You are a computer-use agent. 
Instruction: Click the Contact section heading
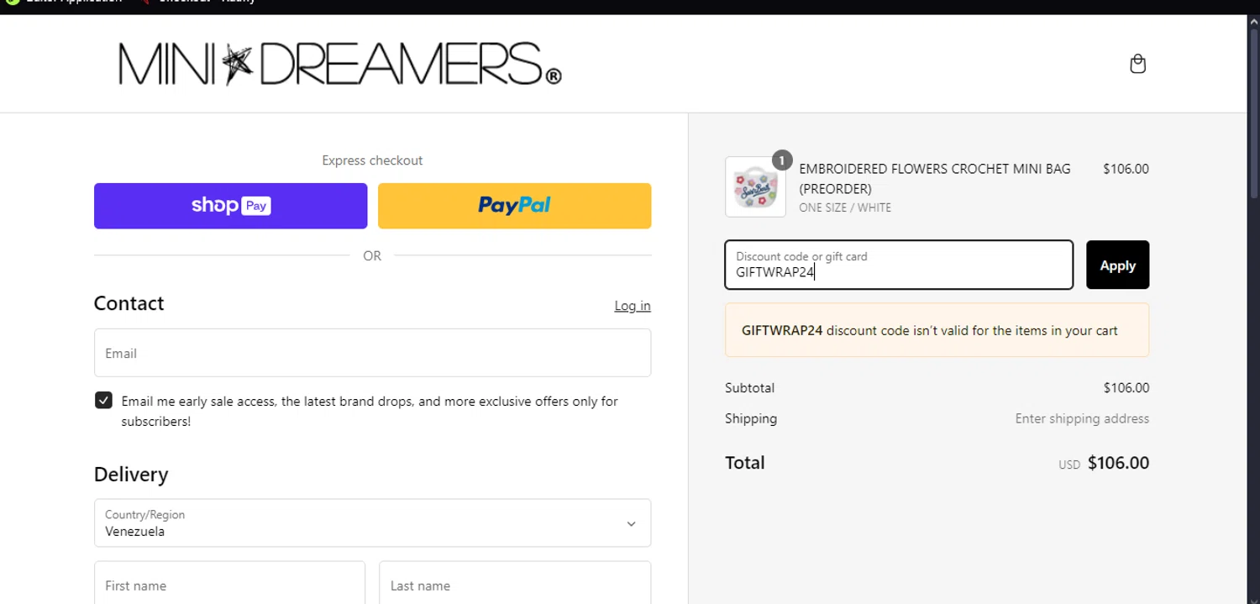coord(129,303)
